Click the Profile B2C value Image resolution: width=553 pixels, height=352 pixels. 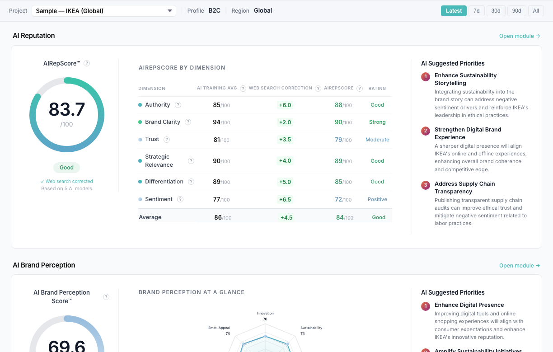click(215, 10)
